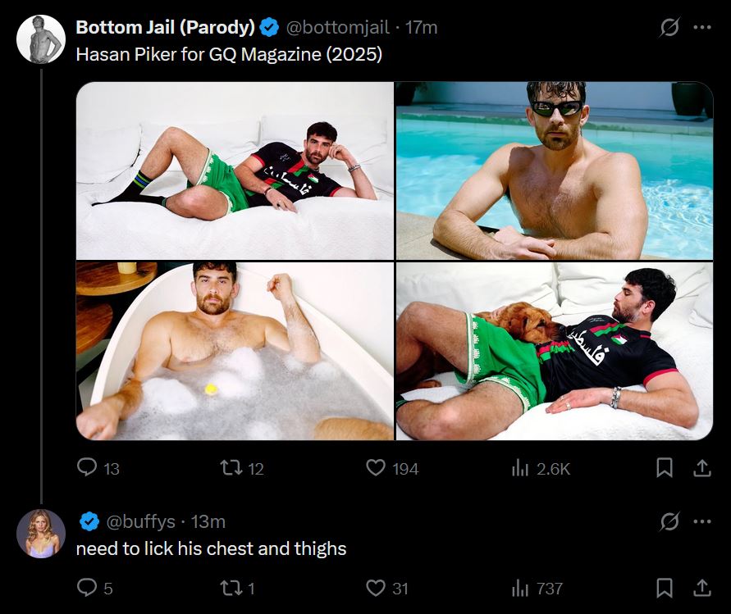731x614 pixels.
Task: View analytics for the @buffys reply
Action: [x=520, y=588]
